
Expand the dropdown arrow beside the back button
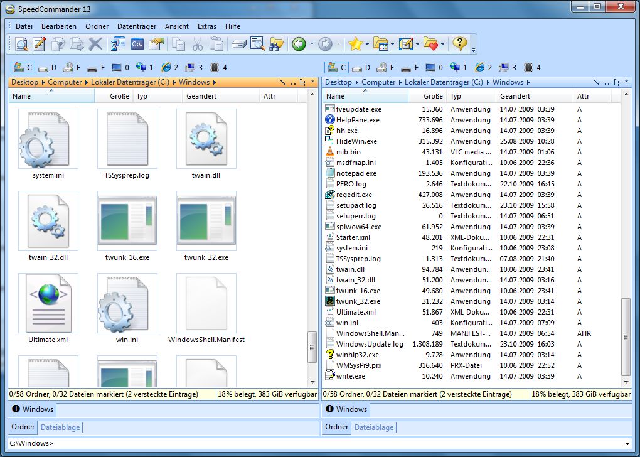(x=311, y=44)
